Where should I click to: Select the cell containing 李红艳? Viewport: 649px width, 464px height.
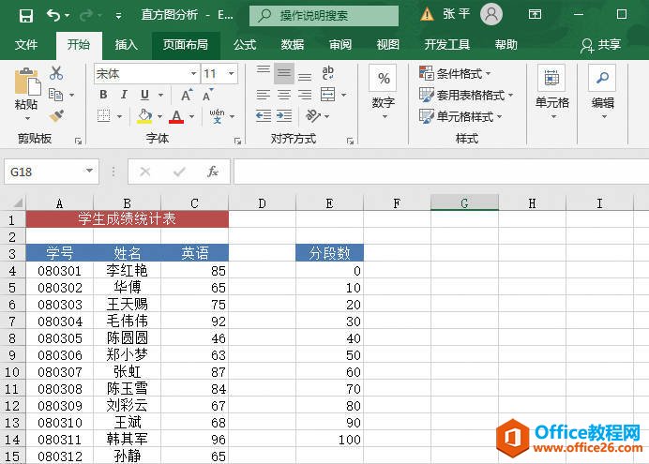click(x=127, y=271)
